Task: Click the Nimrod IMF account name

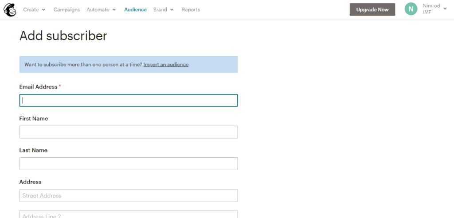Action: click(431, 9)
